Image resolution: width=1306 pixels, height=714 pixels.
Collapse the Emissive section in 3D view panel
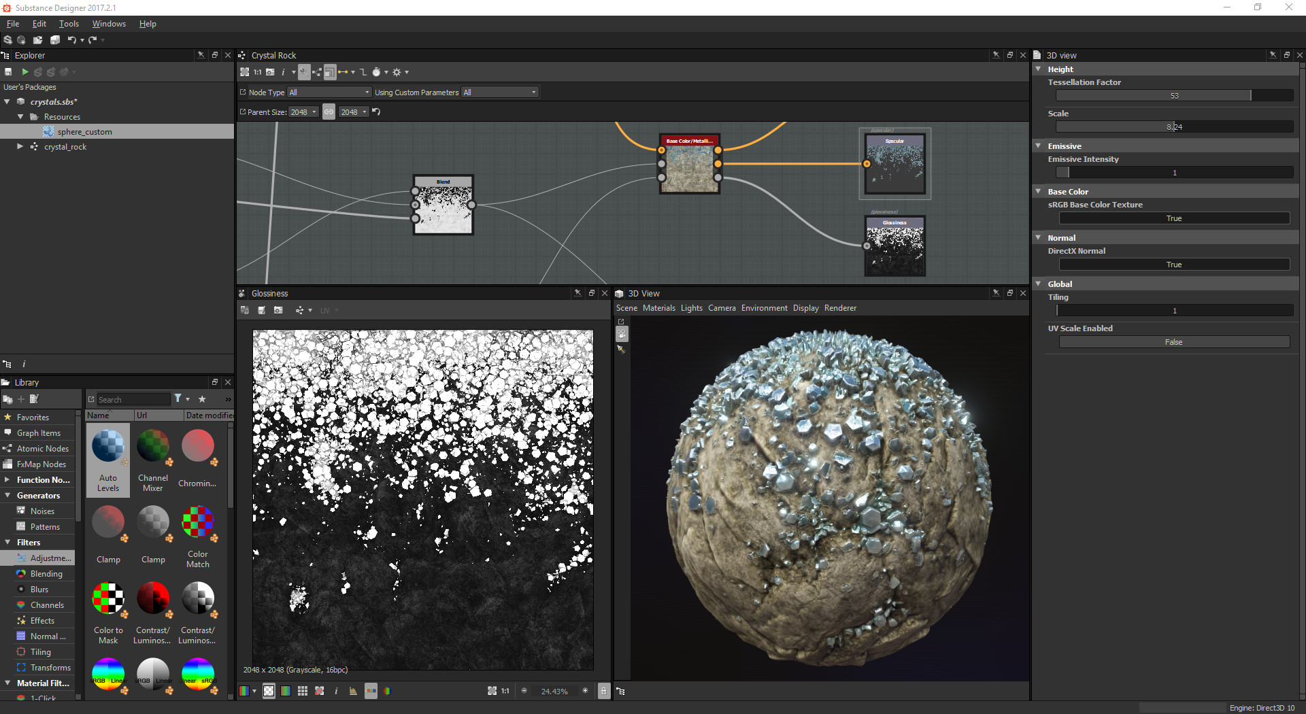1039,146
